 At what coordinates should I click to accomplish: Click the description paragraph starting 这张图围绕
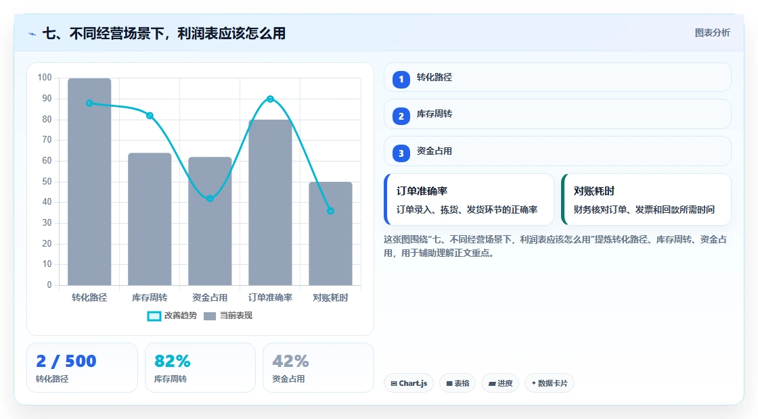tap(556, 246)
